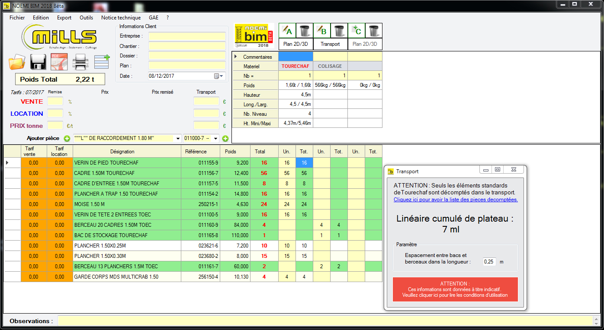Open the Notice technique menu

tap(121, 18)
